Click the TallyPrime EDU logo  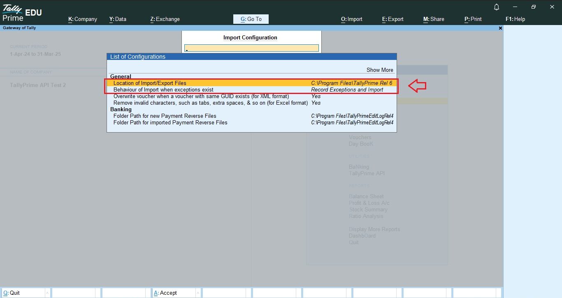pyautogui.click(x=22, y=13)
